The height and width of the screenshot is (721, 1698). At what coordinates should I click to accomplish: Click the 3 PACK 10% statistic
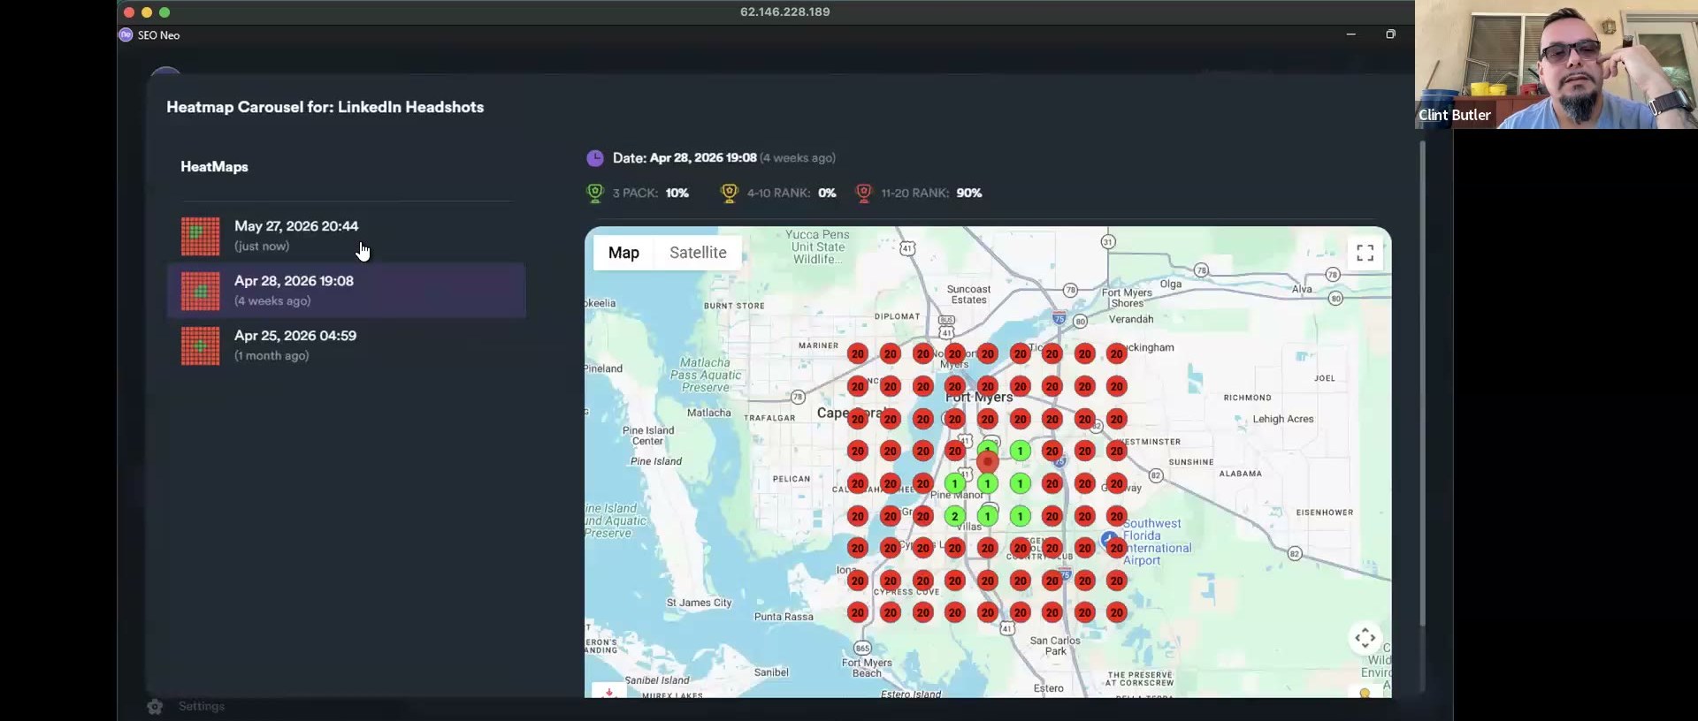pos(639,193)
